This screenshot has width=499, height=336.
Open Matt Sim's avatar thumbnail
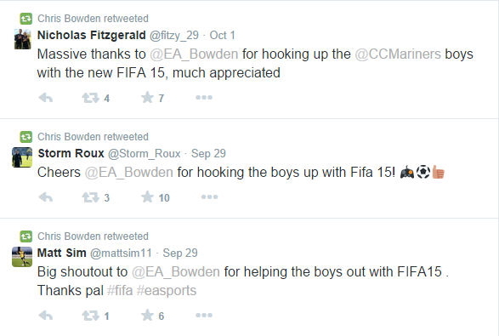tap(22, 257)
